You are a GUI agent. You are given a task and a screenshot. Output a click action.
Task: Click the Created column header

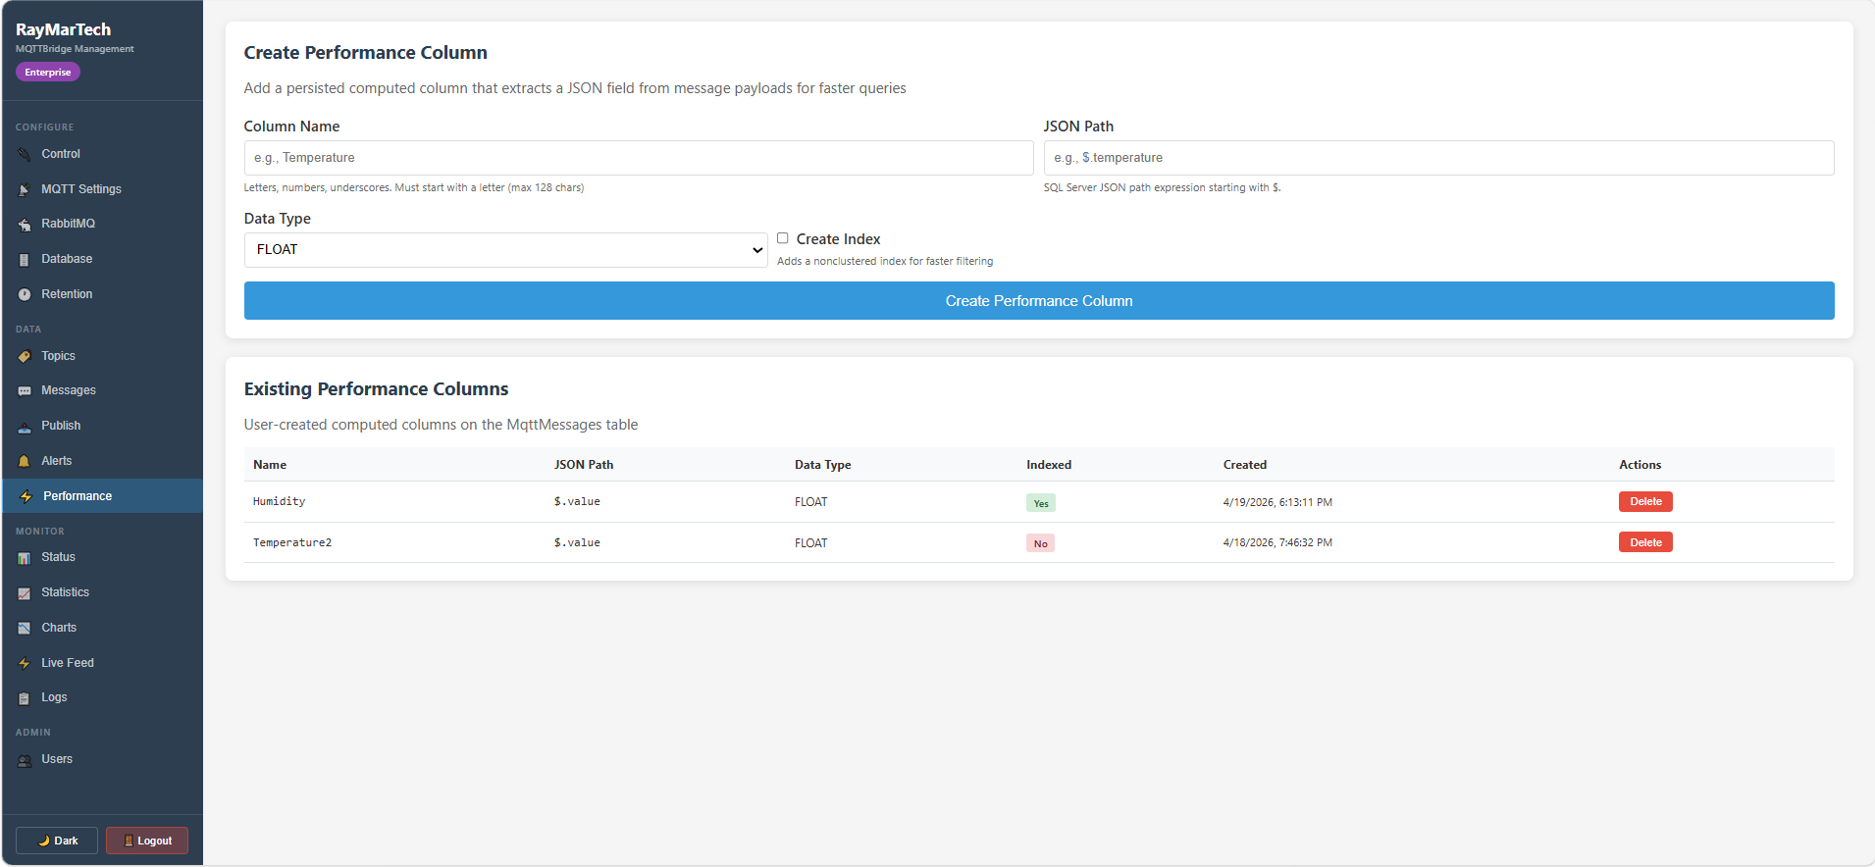tap(1245, 465)
